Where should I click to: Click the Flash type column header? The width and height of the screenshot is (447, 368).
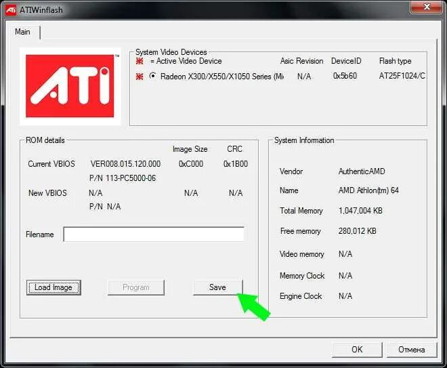tap(395, 61)
